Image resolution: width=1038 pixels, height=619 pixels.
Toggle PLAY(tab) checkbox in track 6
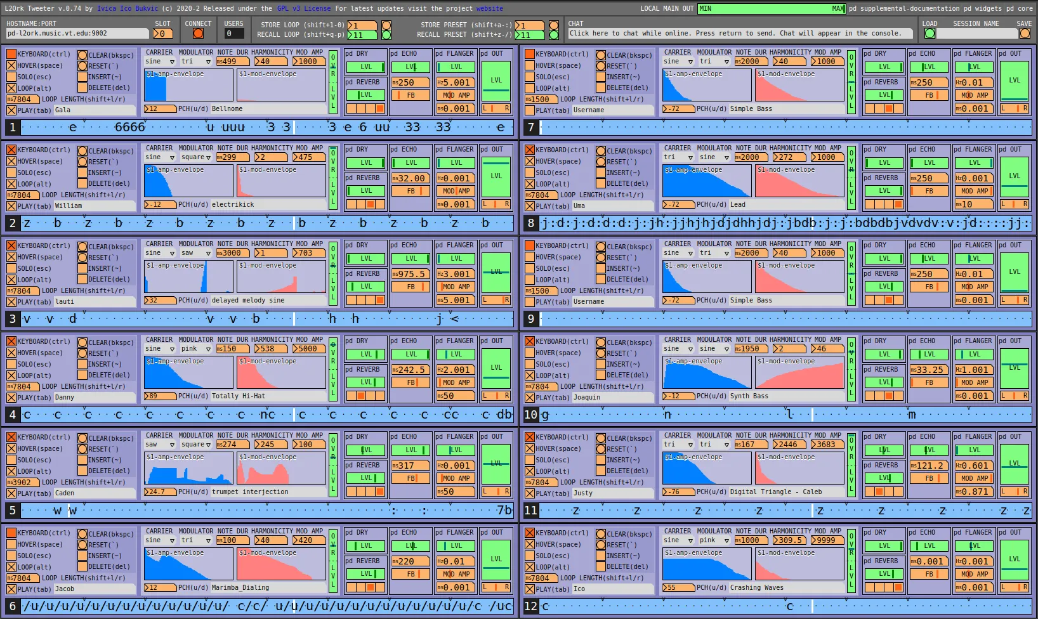click(11, 589)
